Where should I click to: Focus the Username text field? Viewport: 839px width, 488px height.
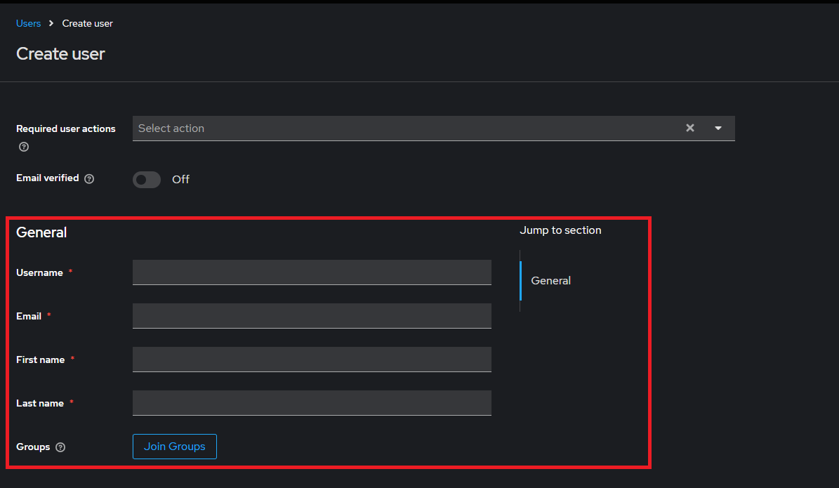tap(312, 272)
